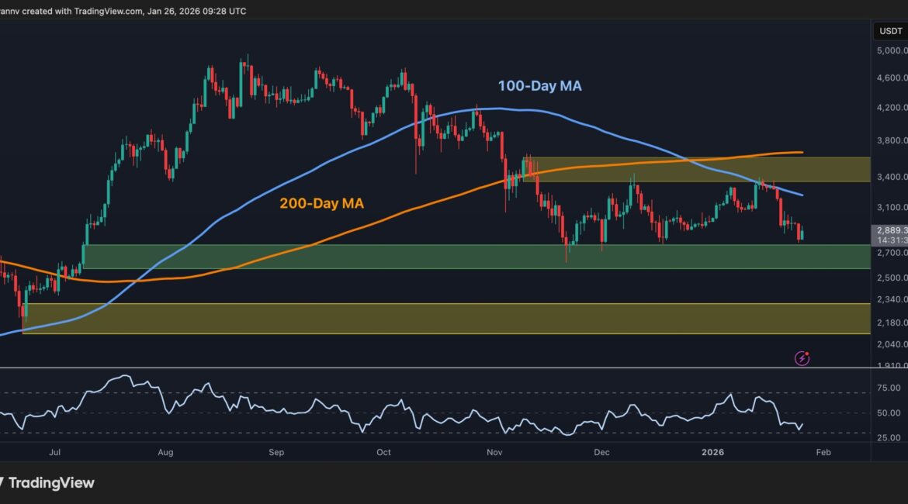Image resolution: width=908 pixels, height=504 pixels.
Task: Click the pane separator above RSI panel
Action: pyautogui.click(x=435, y=368)
